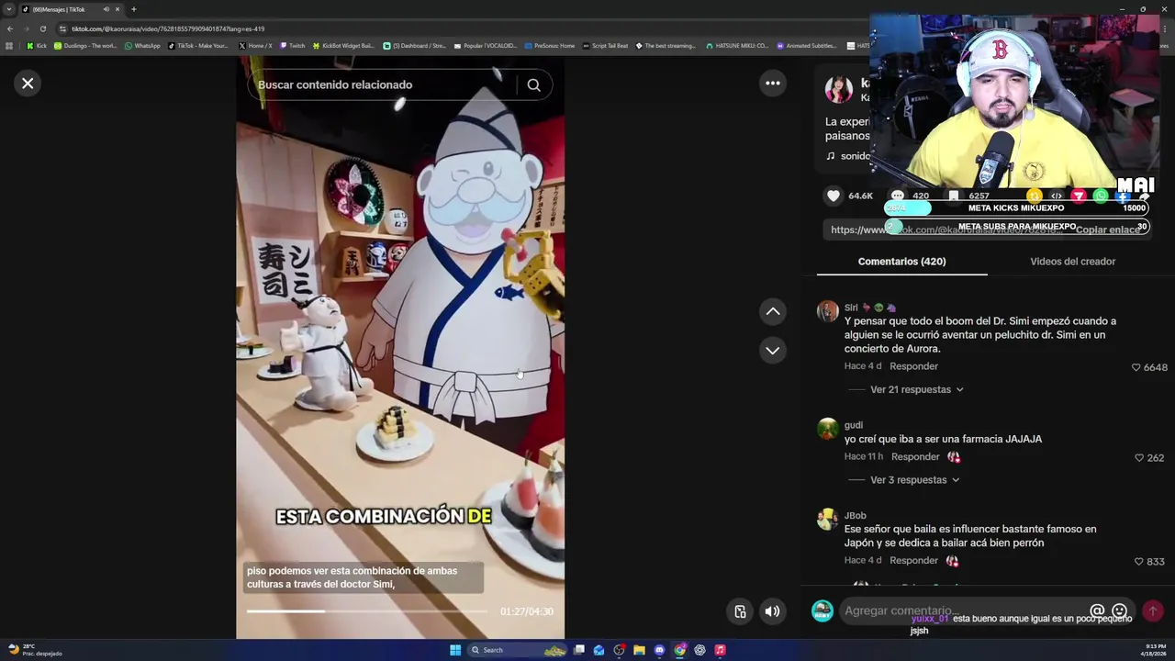
Task: Go to next video with down arrow
Action: coord(773,351)
